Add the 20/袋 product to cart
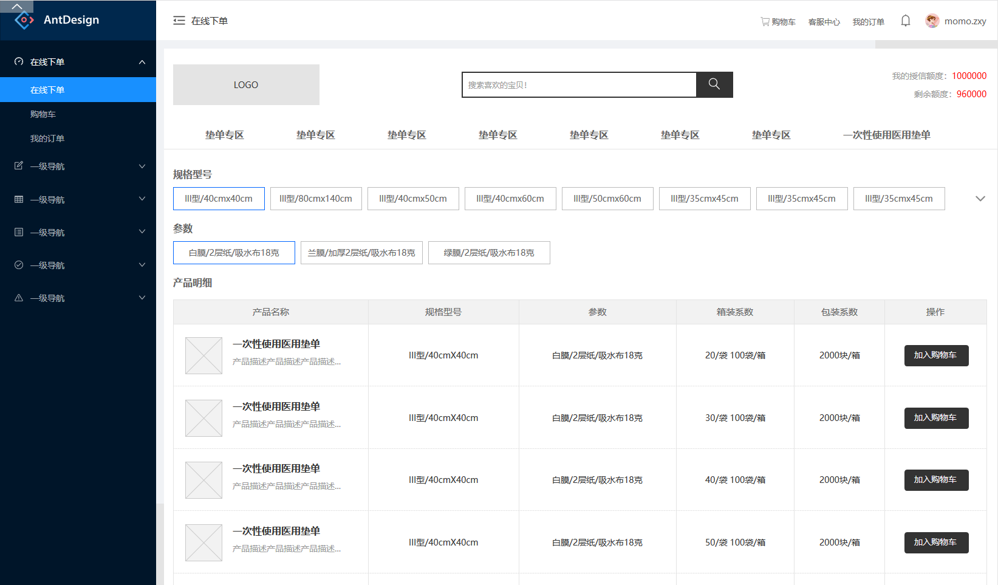 coord(936,355)
